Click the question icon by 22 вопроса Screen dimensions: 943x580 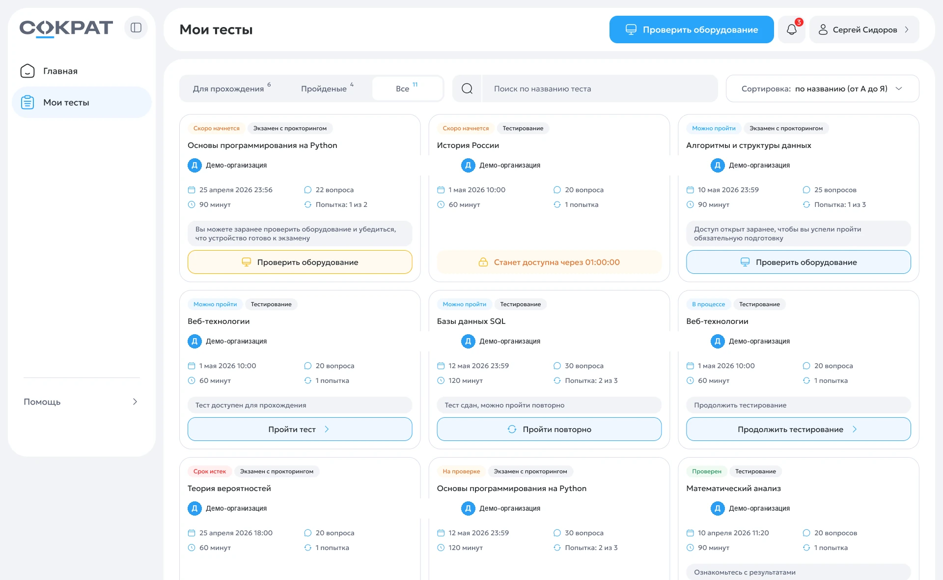(308, 190)
